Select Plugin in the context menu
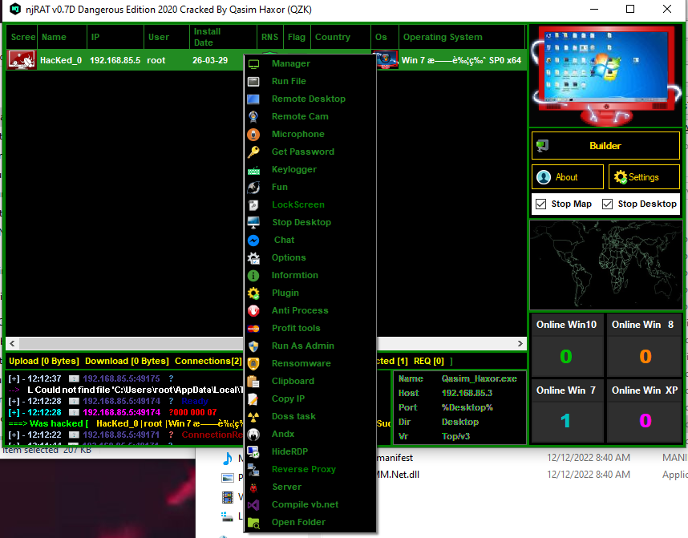This screenshot has width=688, height=538. [285, 293]
